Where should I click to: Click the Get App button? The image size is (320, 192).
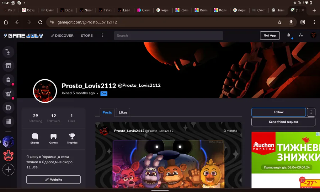point(270,36)
